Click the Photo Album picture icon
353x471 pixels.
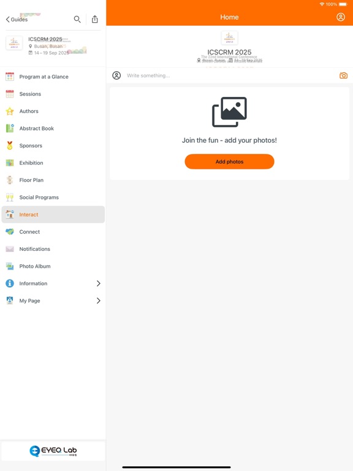click(10, 266)
